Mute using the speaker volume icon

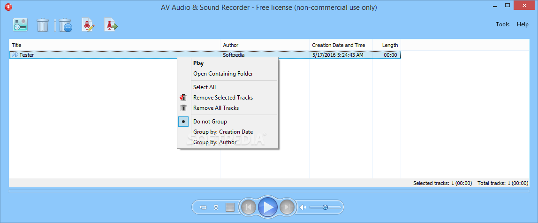click(303, 207)
